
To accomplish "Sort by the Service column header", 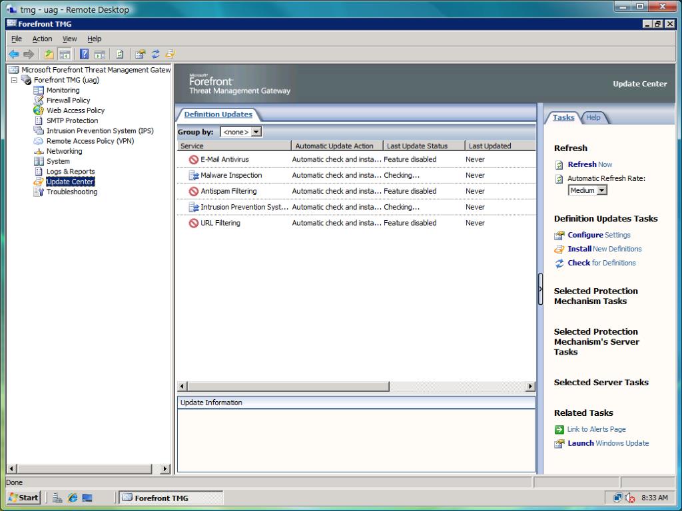I will coord(234,146).
